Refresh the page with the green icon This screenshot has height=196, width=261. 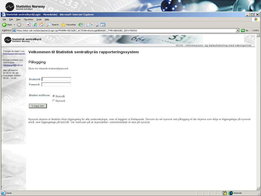click(35, 25)
